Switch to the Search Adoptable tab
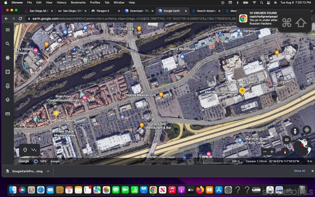 pos(206,11)
